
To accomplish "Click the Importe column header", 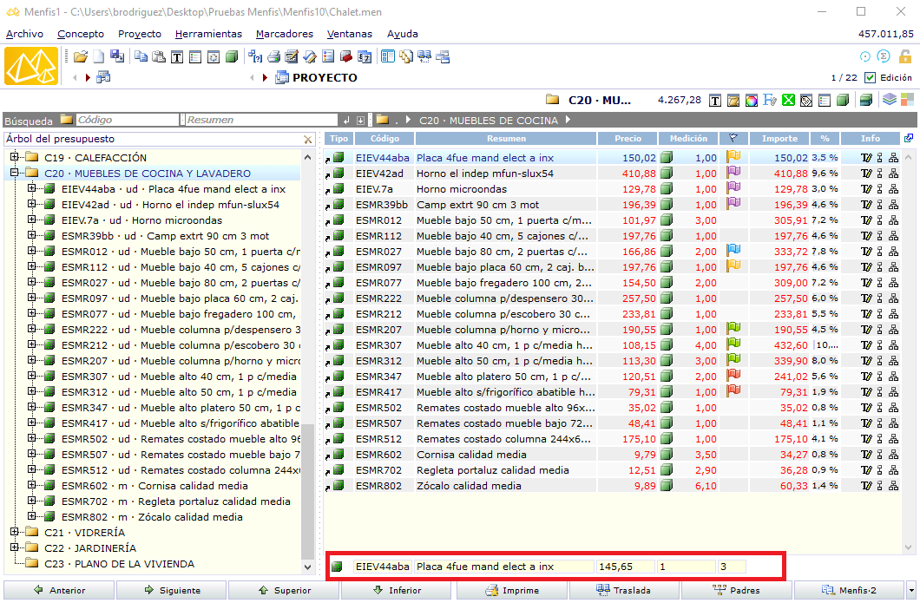I will [779, 139].
